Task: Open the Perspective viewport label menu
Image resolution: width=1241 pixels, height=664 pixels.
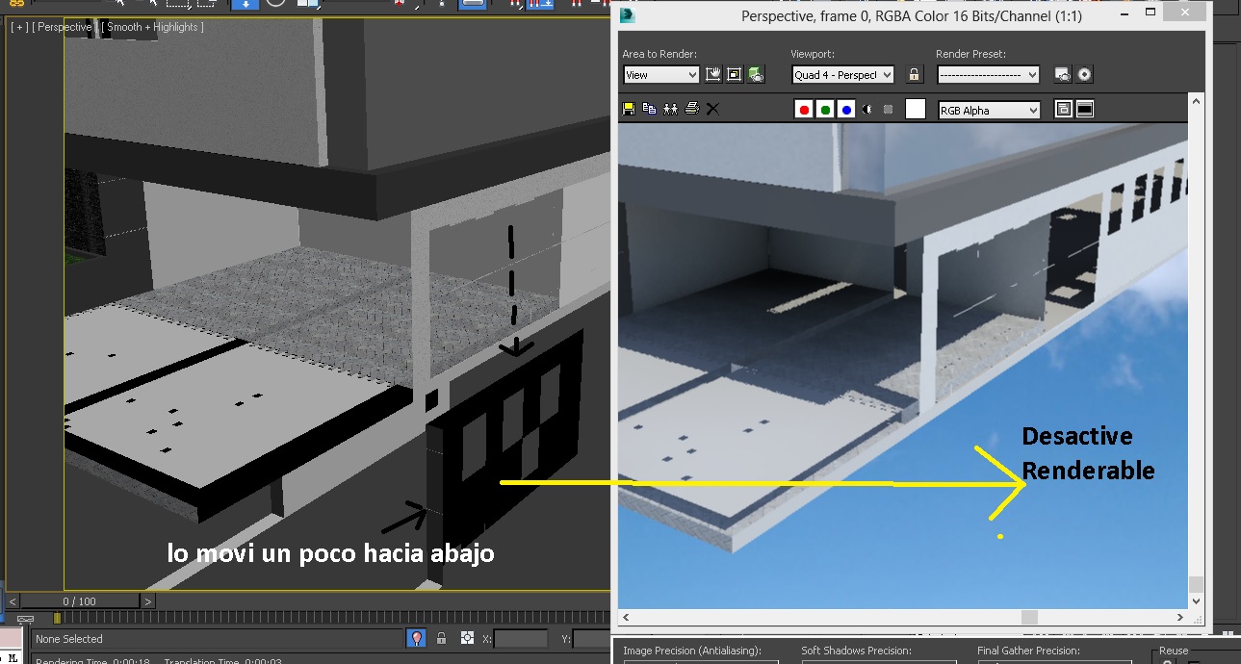Action: (x=63, y=27)
